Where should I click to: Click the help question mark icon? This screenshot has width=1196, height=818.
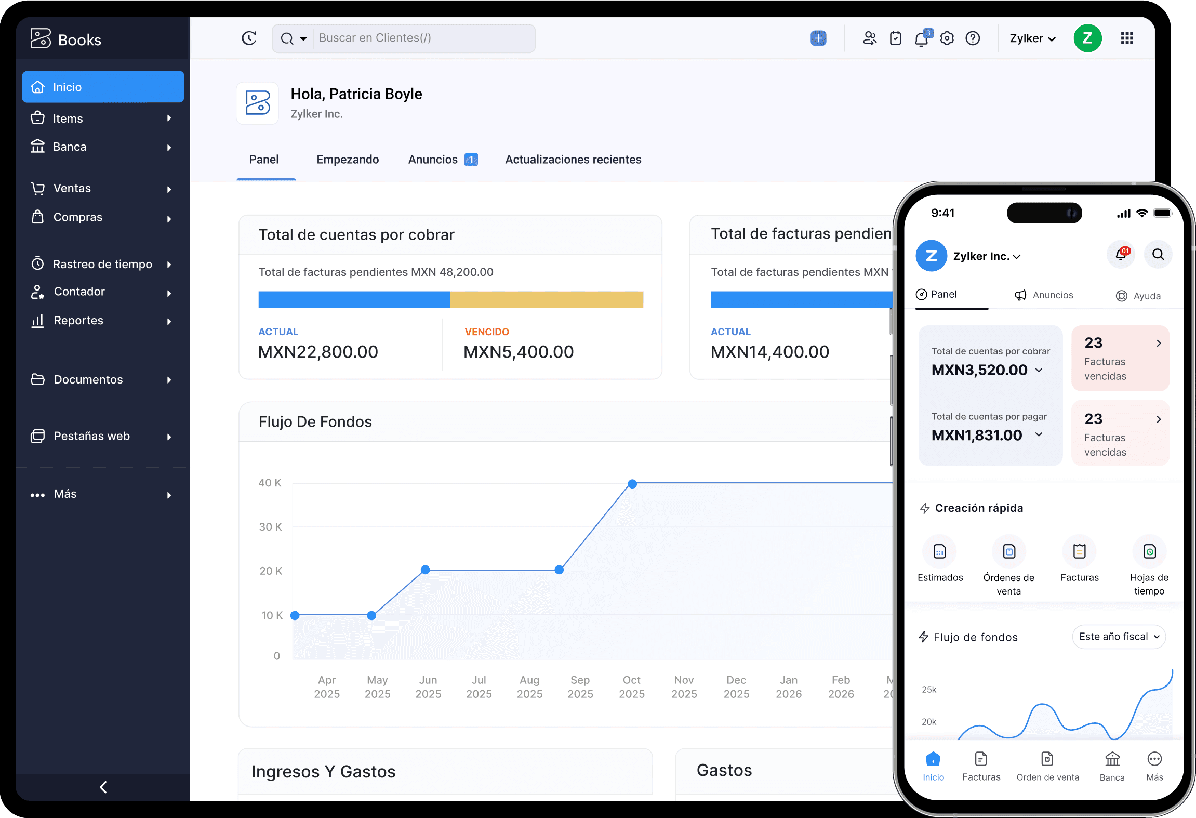973,38
